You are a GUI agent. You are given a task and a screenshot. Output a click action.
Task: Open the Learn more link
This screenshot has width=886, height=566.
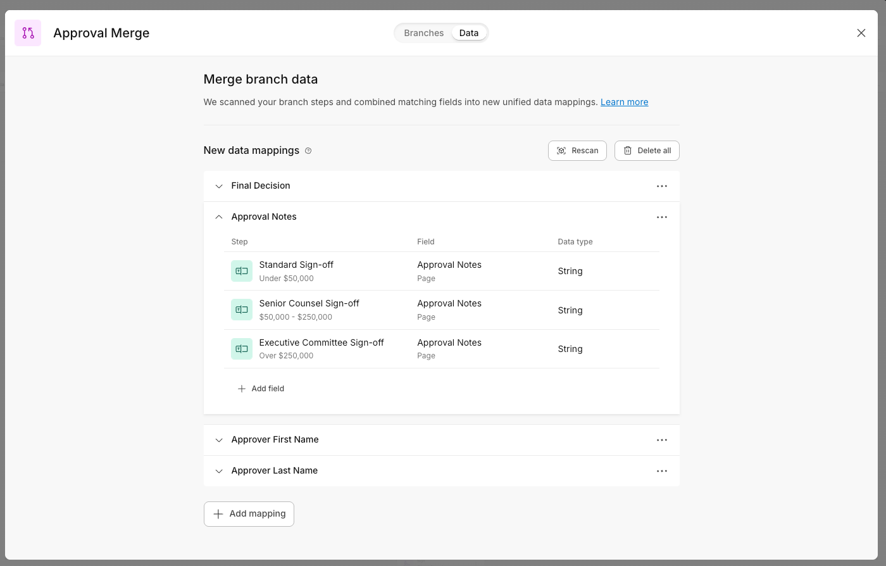point(625,102)
